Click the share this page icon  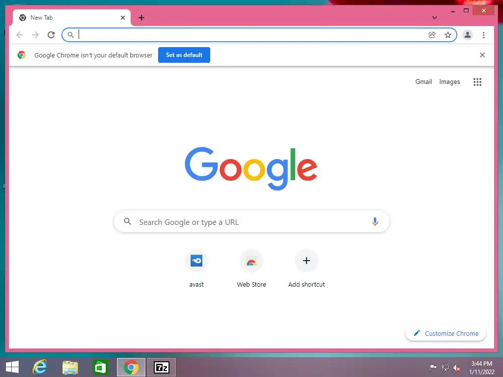coord(432,35)
